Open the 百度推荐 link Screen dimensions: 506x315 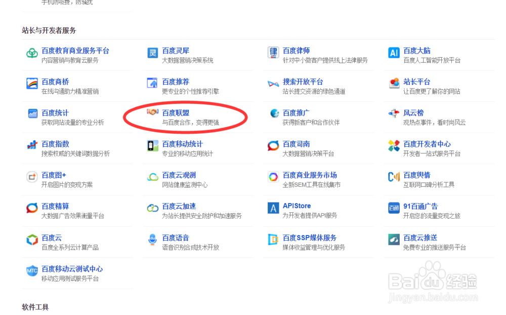(x=176, y=82)
